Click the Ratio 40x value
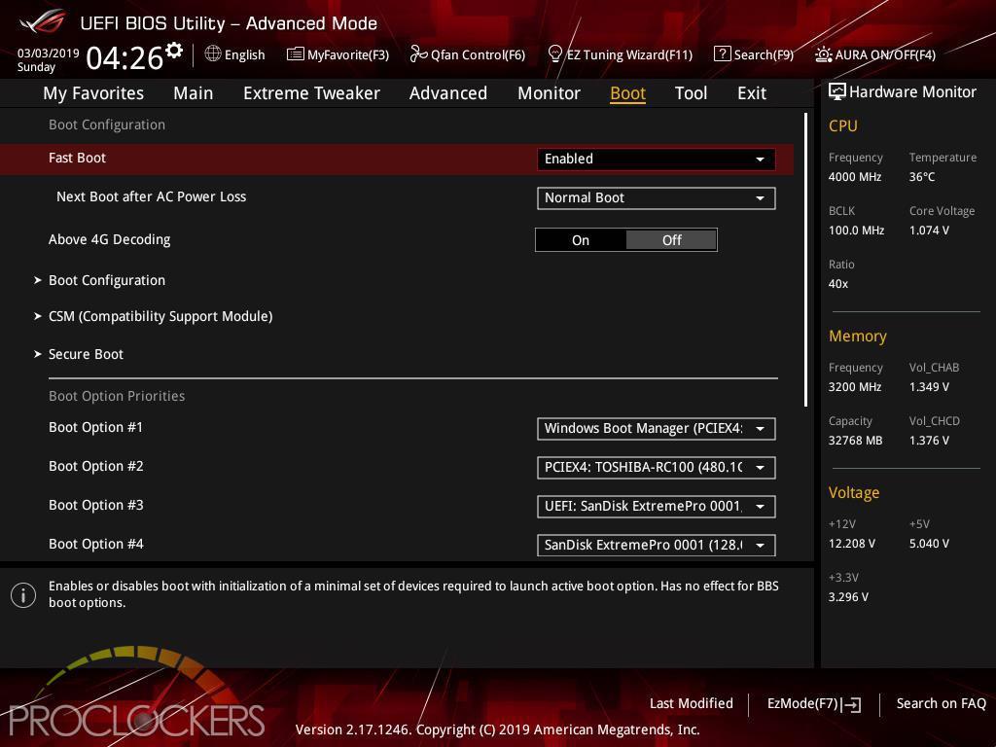996x747 pixels. click(x=837, y=284)
